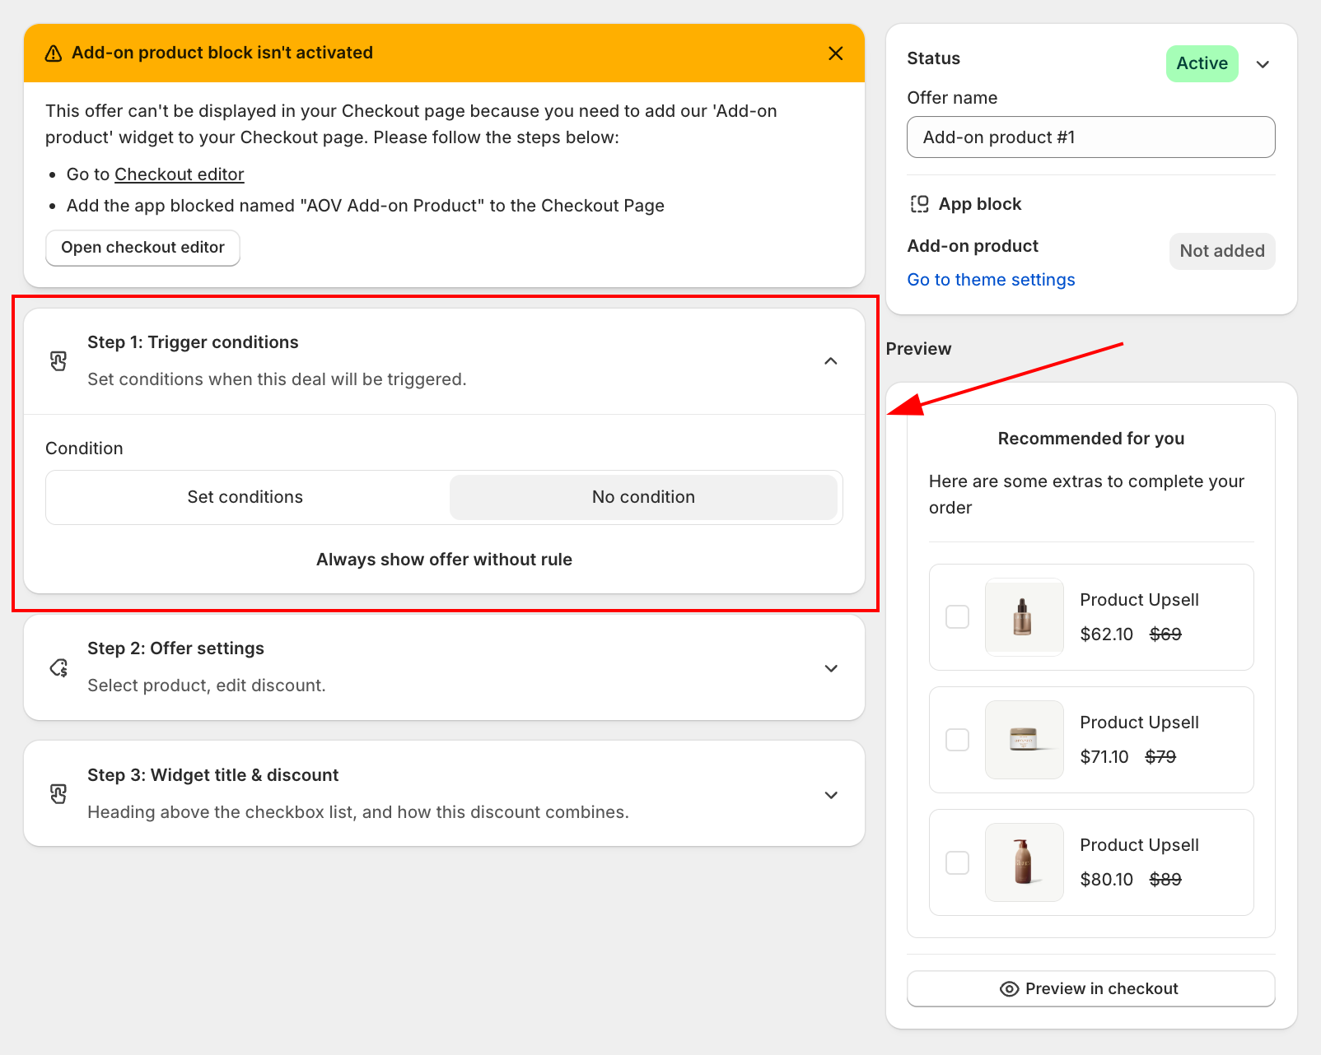The height and width of the screenshot is (1055, 1321).
Task: Click the 'Select product, edit discount.' subtitle
Action: pos(207,686)
